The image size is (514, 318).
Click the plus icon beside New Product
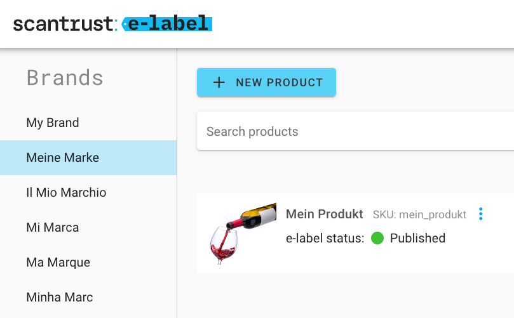coord(219,83)
